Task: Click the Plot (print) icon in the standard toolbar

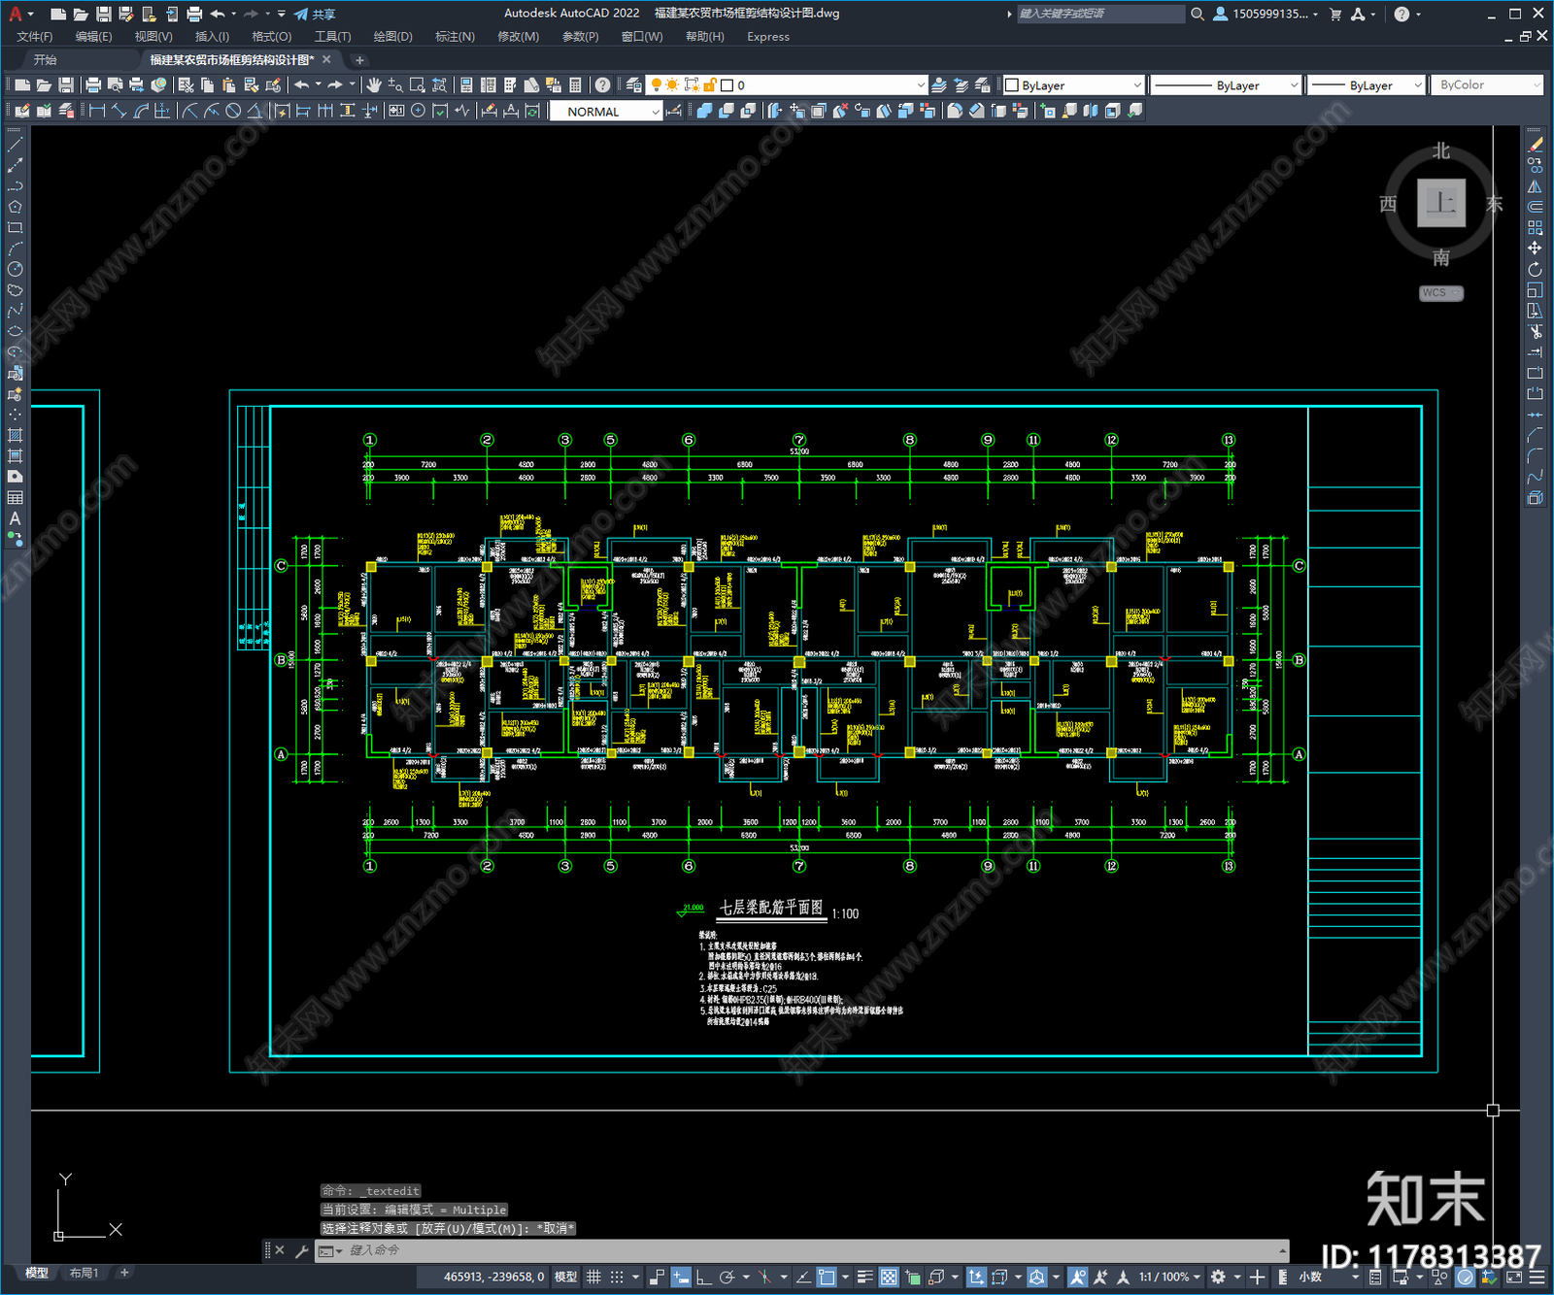Action: 93,85
